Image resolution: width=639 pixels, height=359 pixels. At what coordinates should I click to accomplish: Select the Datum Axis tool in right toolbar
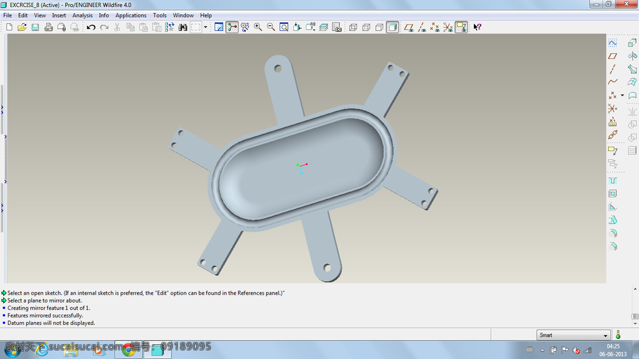coord(612,69)
